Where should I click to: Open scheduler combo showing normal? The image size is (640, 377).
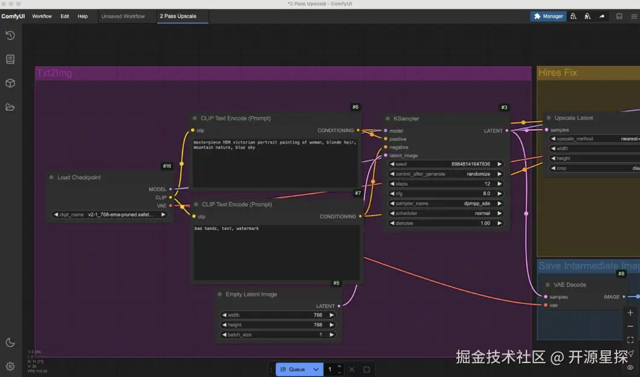tap(446, 213)
